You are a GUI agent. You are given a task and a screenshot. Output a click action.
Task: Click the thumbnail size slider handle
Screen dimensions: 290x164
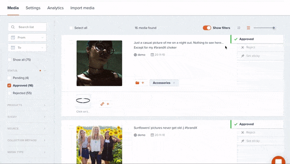click(274, 28)
